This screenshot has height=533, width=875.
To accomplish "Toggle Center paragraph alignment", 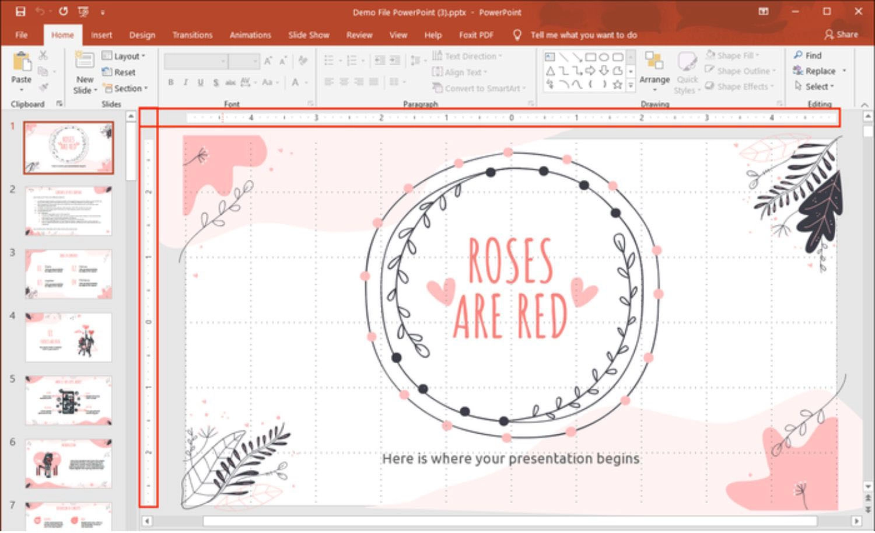I will pos(344,82).
